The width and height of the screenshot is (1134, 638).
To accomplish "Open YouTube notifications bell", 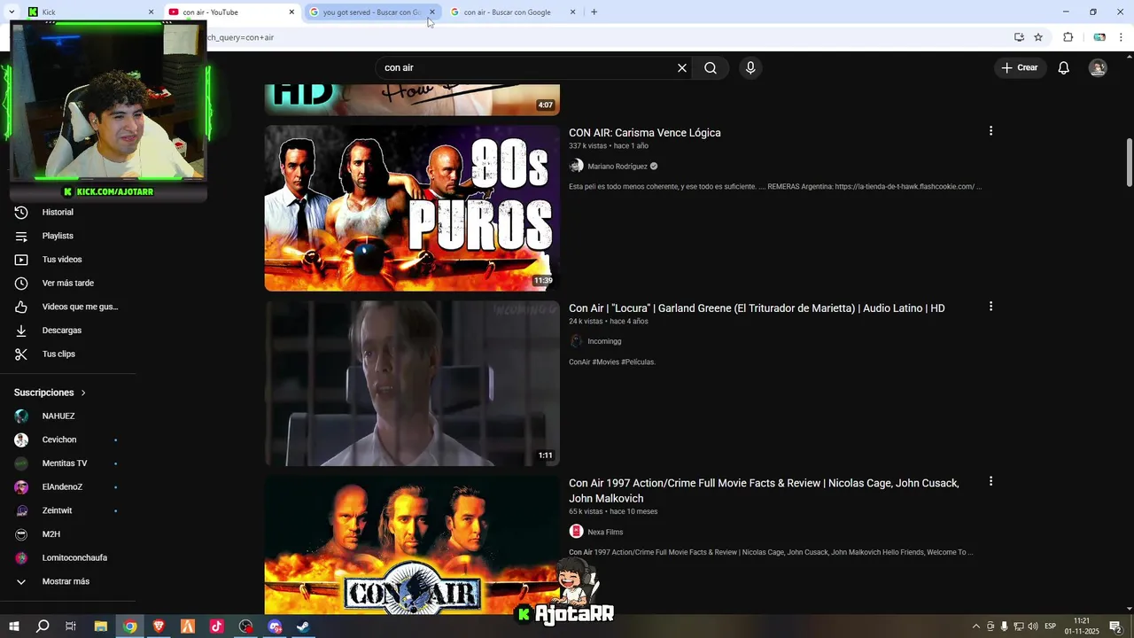I will 1064,68.
